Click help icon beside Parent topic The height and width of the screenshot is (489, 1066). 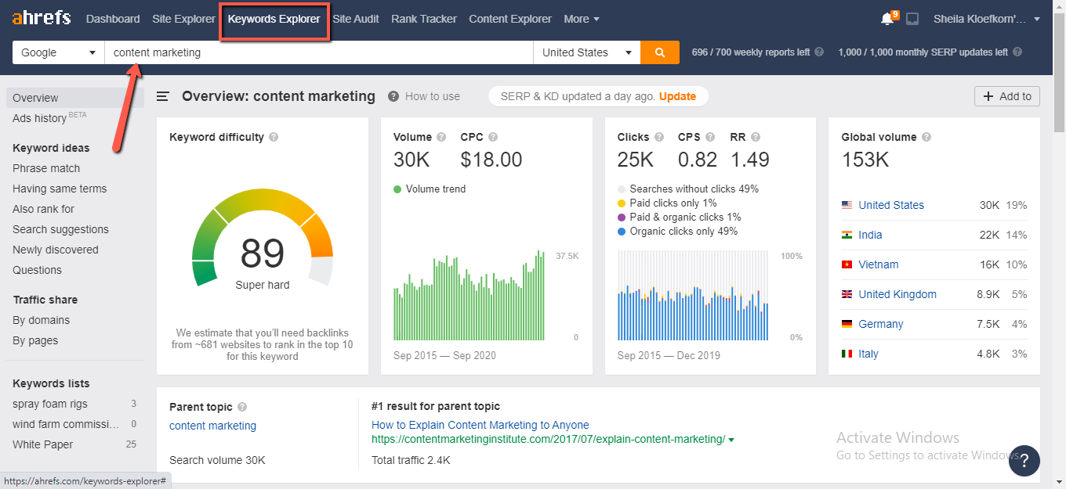[x=242, y=407]
